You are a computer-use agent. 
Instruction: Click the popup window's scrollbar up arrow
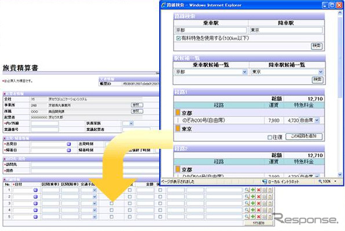[340, 13]
